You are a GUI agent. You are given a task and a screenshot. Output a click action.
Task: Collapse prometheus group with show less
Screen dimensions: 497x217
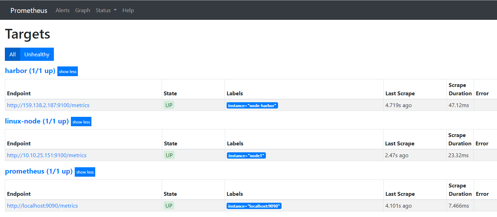pyautogui.click(x=85, y=172)
